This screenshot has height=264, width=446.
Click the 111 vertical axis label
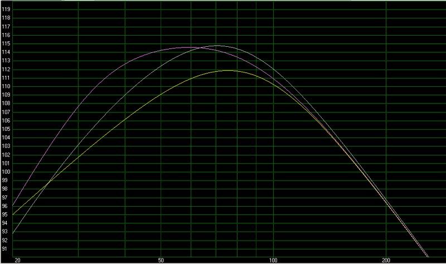pos(6,78)
